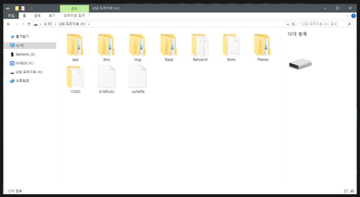Viewport: 360px width, 197px height.
Task: Click the quick access new folder icon
Action: (x=17, y=9)
